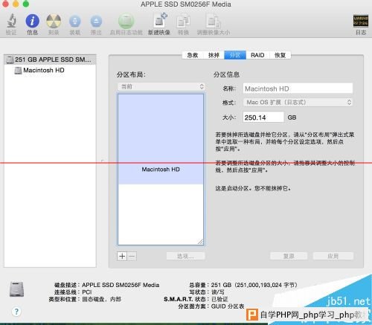This screenshot has height=325, width=372.
Task: Click the yellow minimize window button
Action: [x=16, y=4]
